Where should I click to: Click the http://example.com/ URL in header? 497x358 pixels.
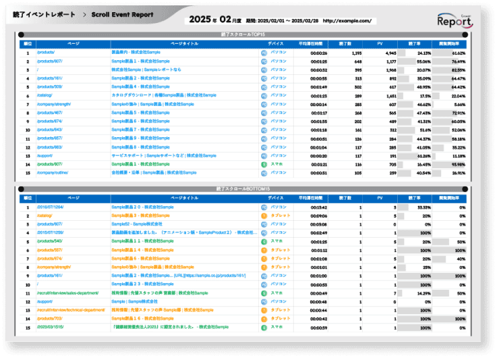[x=347, y=21]
